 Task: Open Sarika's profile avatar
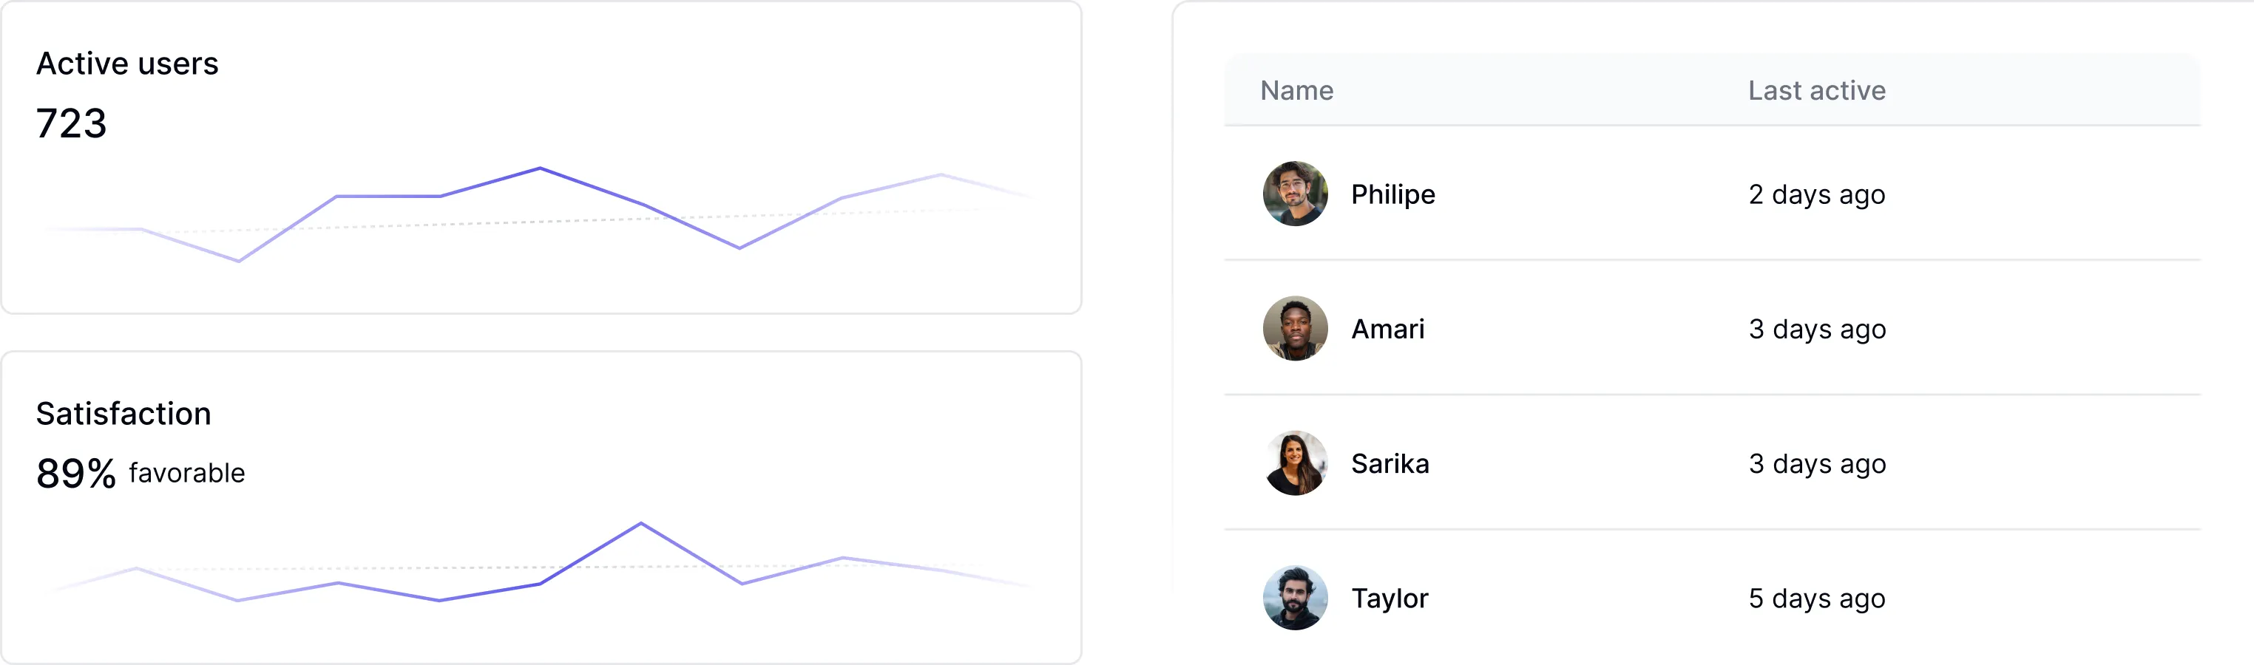(x=1296, y=463)
